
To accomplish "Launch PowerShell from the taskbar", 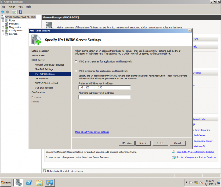I will [x=29, y=183].
